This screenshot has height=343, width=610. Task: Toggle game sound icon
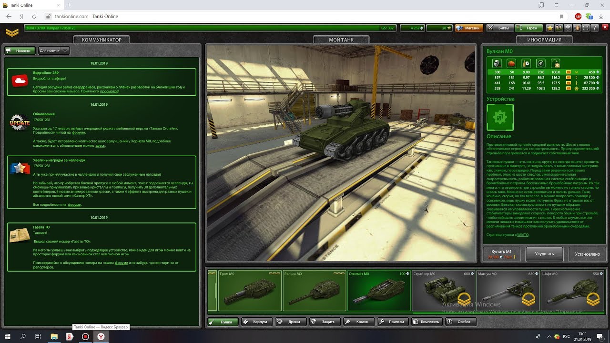(x=577, y=28)
